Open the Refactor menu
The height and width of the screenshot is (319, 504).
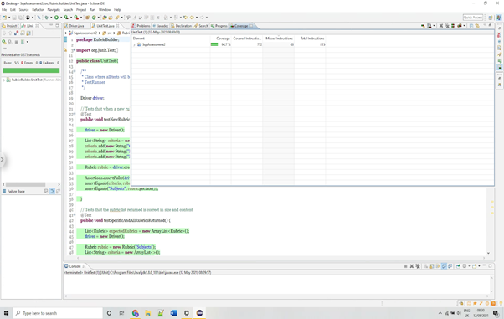[38, 10]
